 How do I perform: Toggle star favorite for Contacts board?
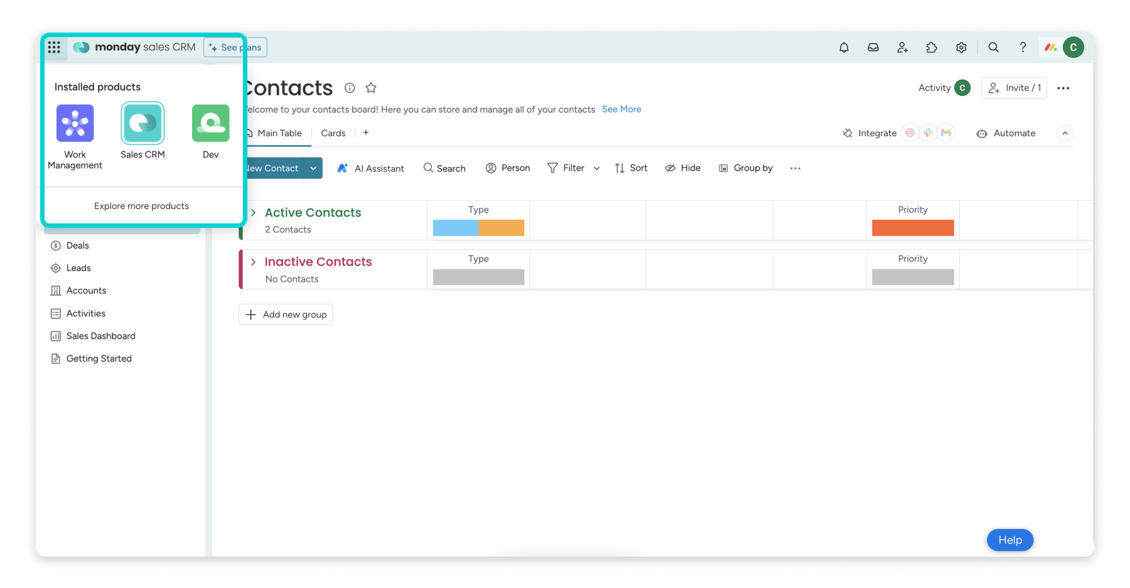click(371, 88)
